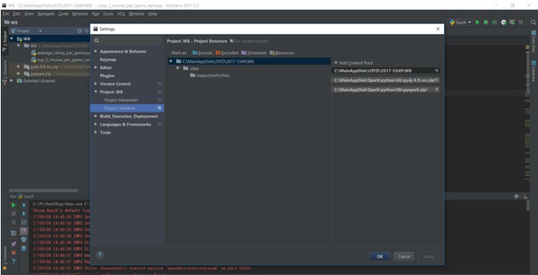Expand Tools settings section
538x275 pixels.
[96, 133]
